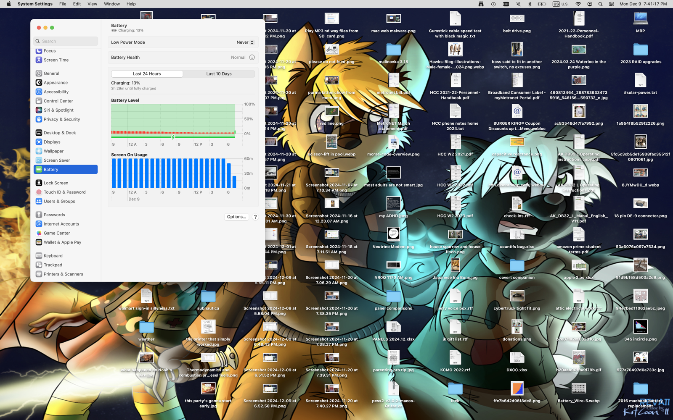Viewport: 673px width, 420px height.
Task: Click the System Settings search field
Action: tap(66, 41)
